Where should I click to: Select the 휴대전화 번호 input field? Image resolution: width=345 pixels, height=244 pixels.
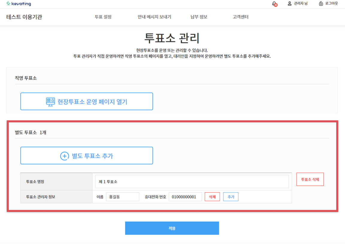tap(185, 197)
